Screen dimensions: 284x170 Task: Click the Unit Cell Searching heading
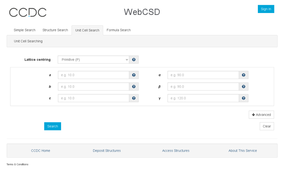click(x=28, y=41)
